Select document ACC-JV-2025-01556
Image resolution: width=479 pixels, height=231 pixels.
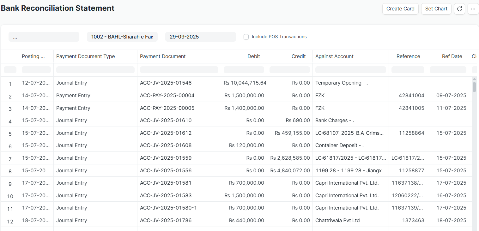coord(166,171)
